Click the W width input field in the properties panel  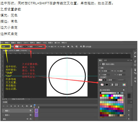tap(106, 71)
